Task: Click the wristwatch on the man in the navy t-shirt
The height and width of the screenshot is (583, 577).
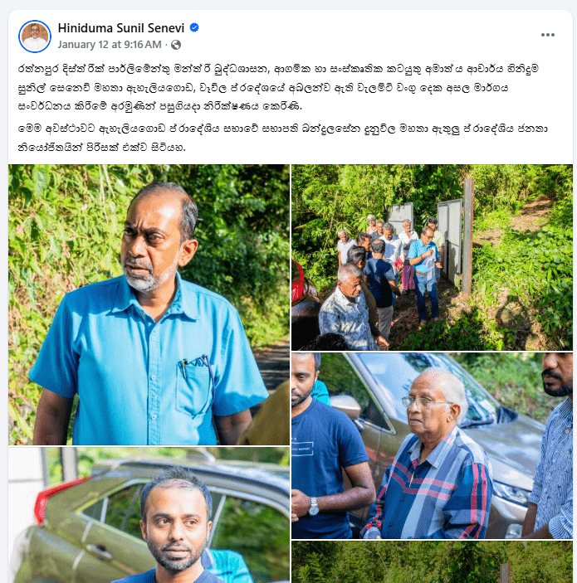Action: pos(314,507)
